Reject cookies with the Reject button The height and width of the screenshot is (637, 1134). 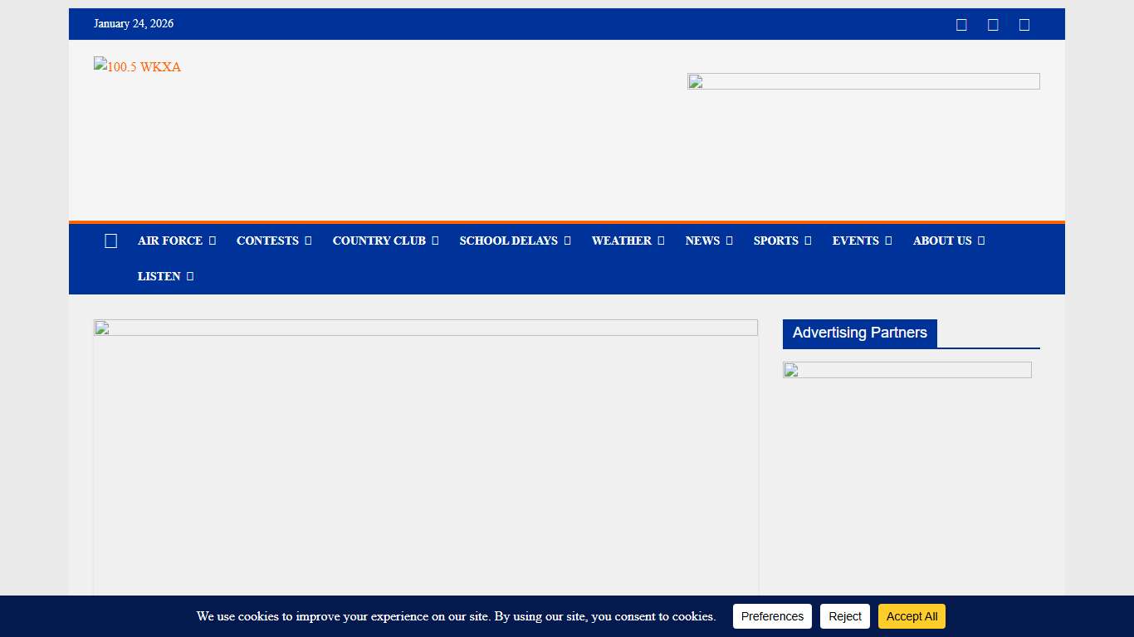pos(845,616)
